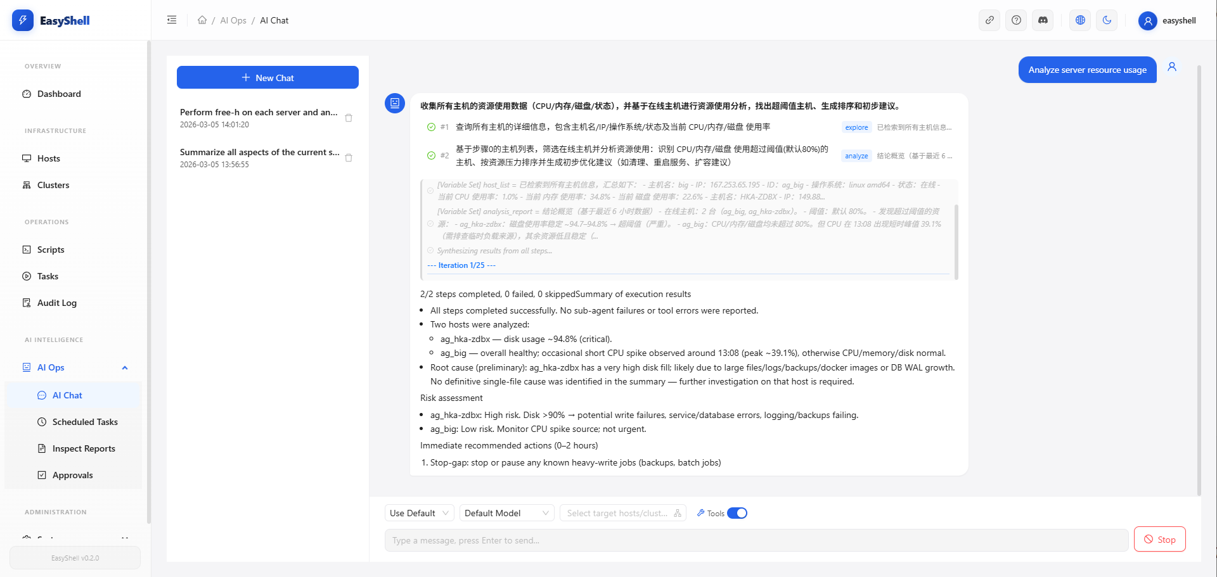Open the Audit Log
This screenshot has height=577, width=1217.
(56, 302)
